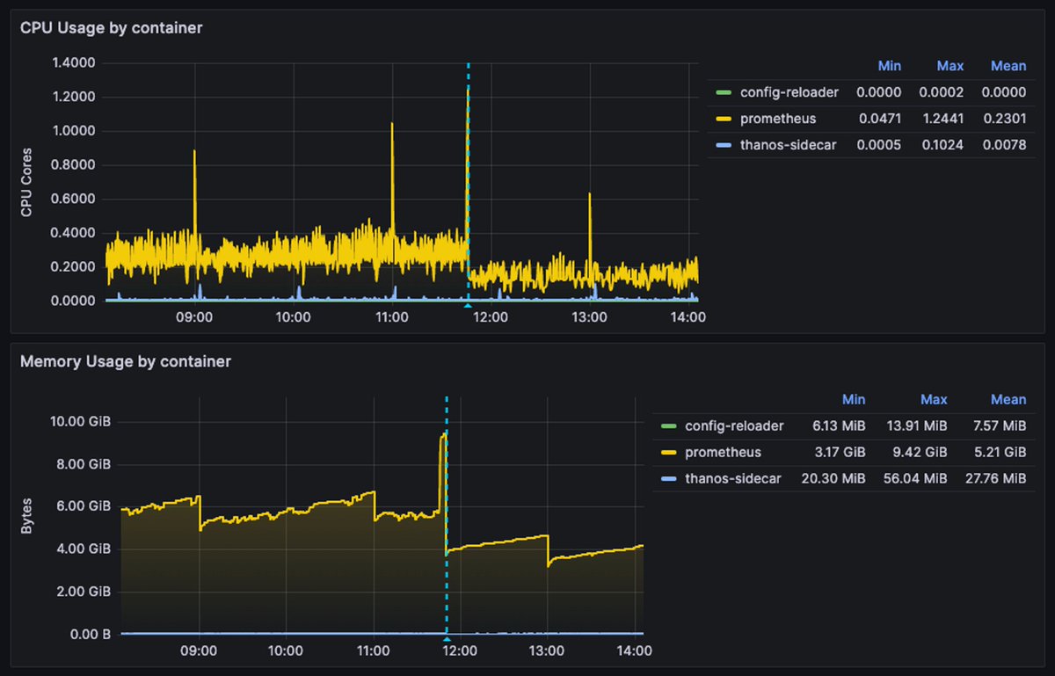Click the 09:00 tick on CPU chart x-axis
The width and height of the screenshot is (1055, 676).
[x=194, y=317]
